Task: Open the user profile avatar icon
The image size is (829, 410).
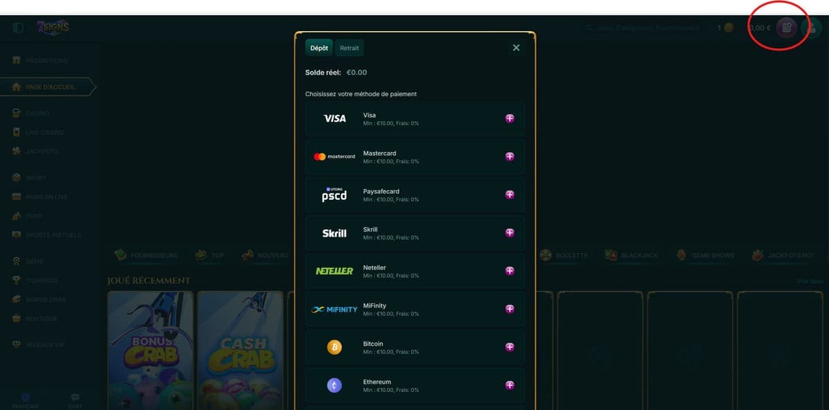Action: coord(811,28)
